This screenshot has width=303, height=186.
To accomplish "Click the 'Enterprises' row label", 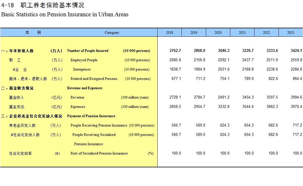I will click(82, 69).
